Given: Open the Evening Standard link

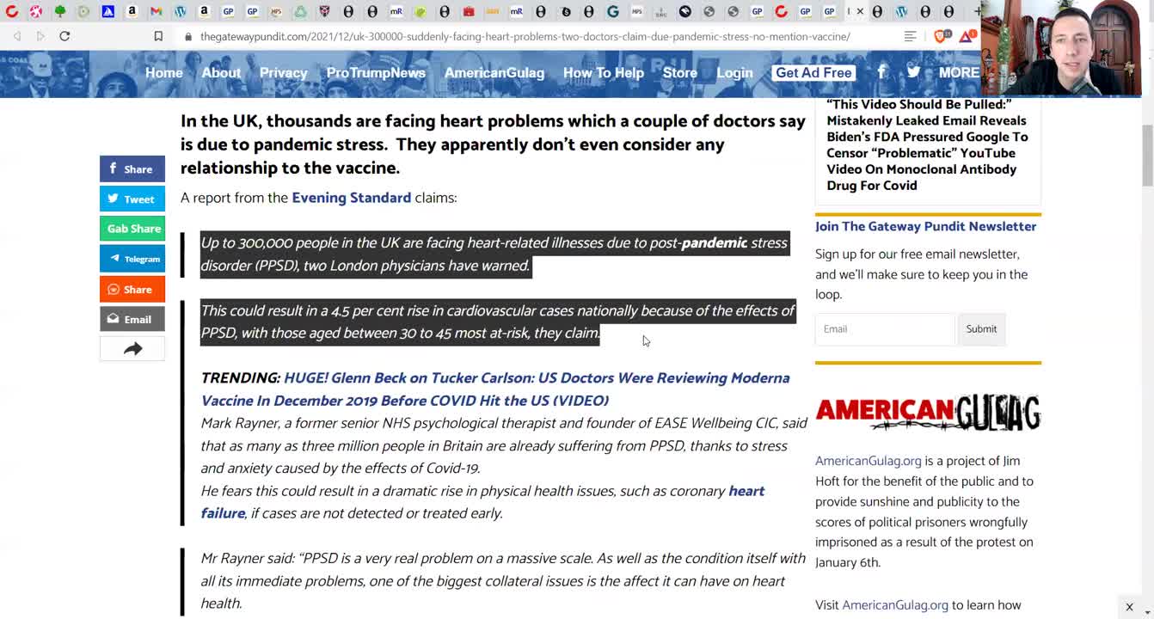Looking at the screenshot, I should (x=352, y=198).
